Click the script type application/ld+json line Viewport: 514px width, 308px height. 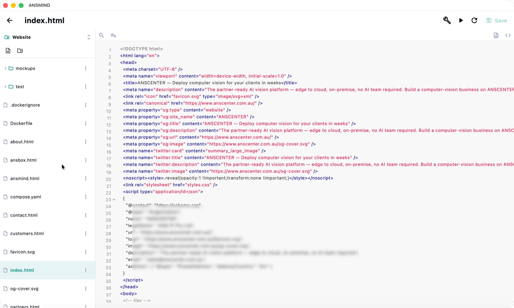click(163, 192)
